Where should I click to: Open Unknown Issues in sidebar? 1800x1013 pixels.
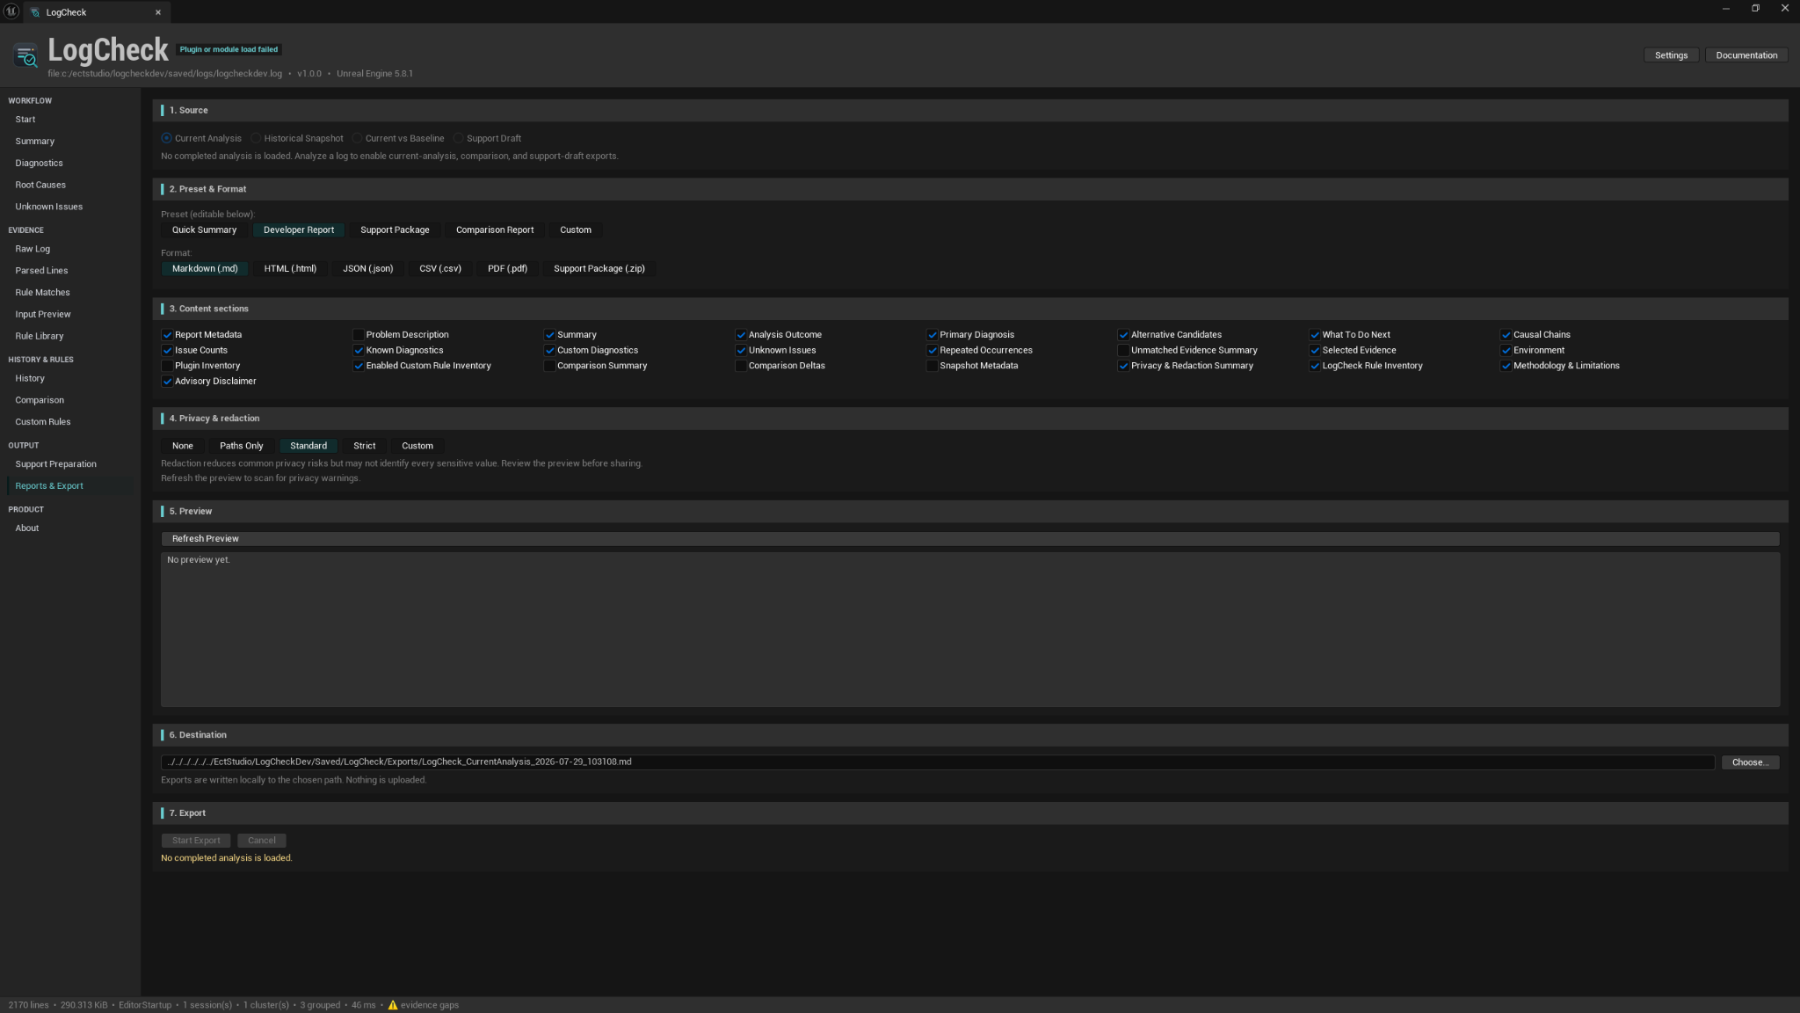click(49, 208)
